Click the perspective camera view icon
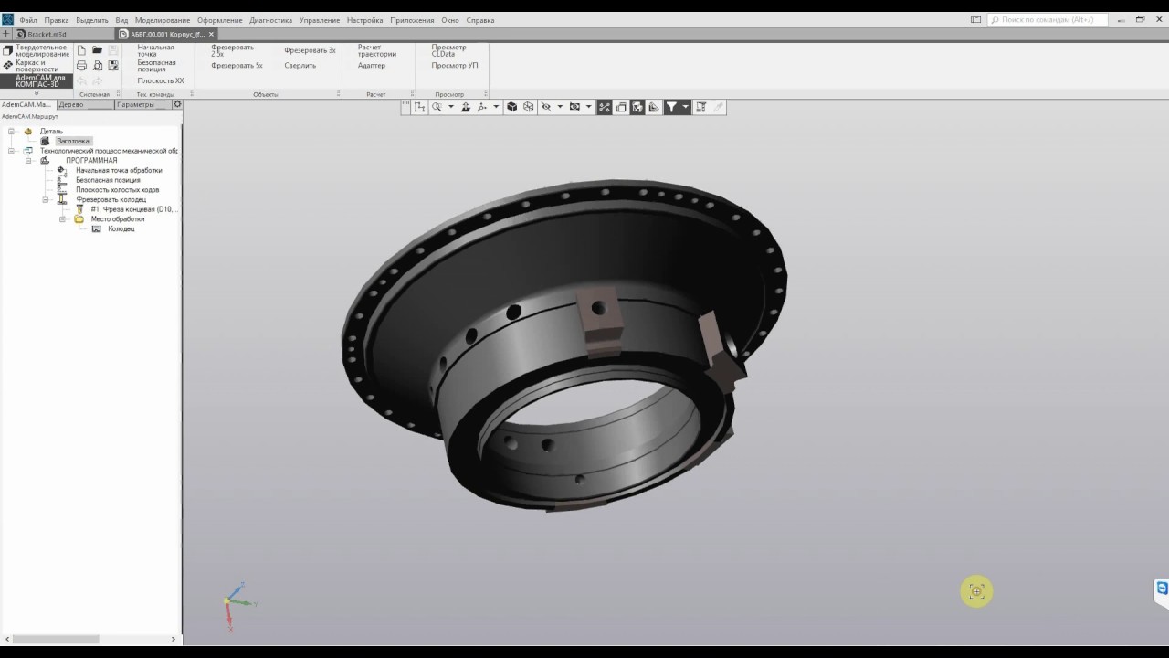 pyautogui.click(x=574, y=107)
